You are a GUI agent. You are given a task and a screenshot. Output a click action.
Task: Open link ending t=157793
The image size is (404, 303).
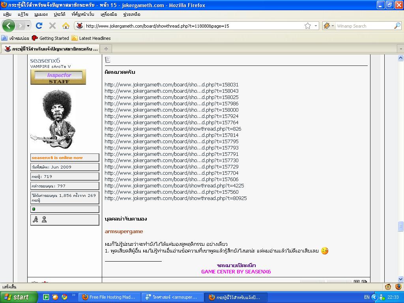[x=172, y=148]
